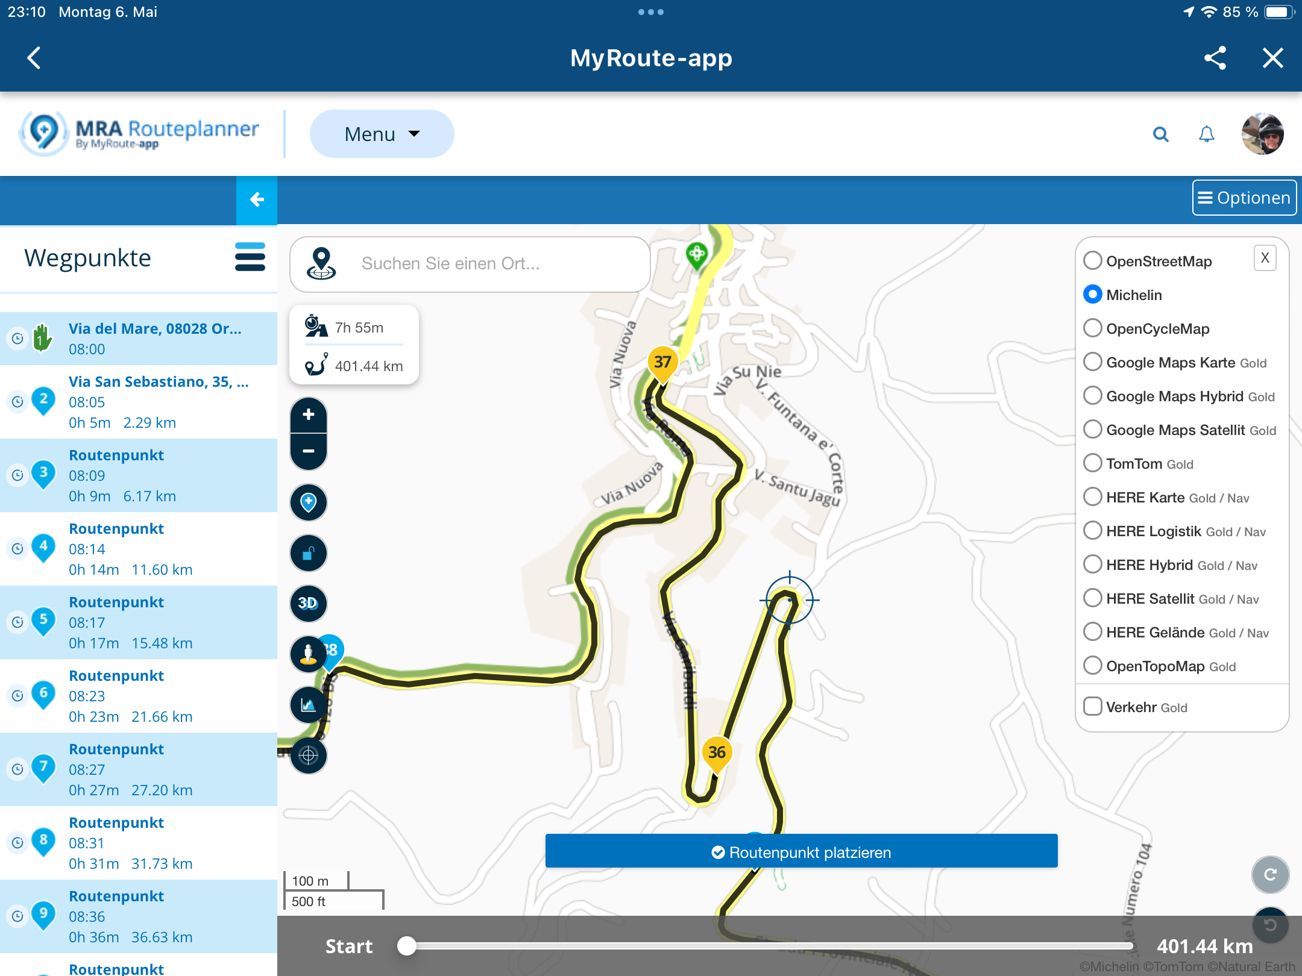
Task: Click the undo round arrow button
Action: pyautogui.click(x=1271, y=925)
